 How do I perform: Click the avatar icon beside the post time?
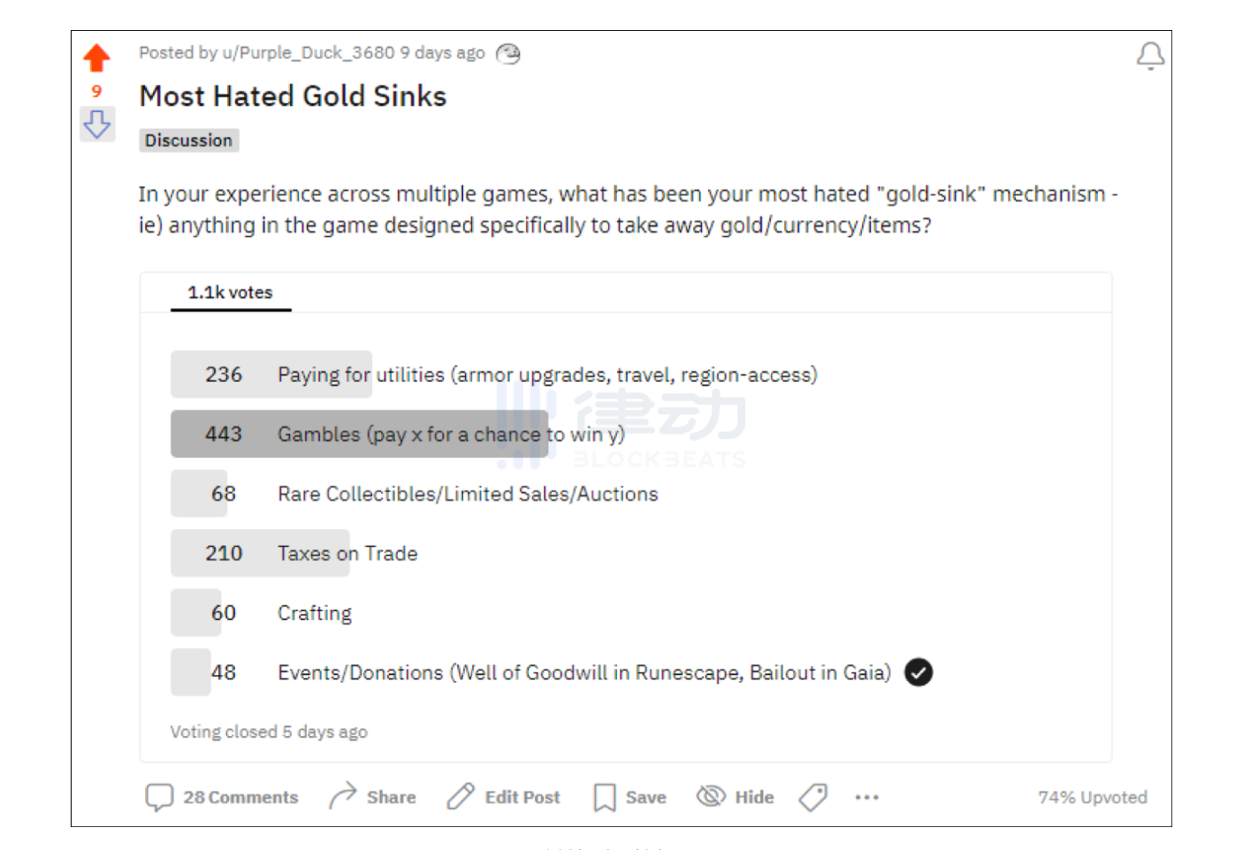coord(508,54)
